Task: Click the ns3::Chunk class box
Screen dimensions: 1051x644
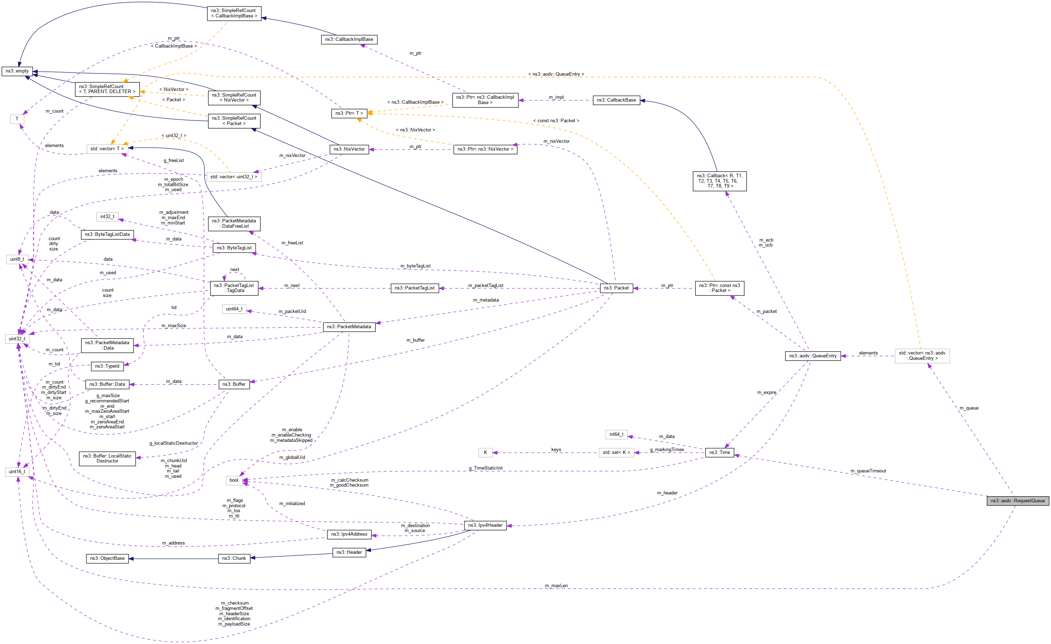Action: coord(235,558)
